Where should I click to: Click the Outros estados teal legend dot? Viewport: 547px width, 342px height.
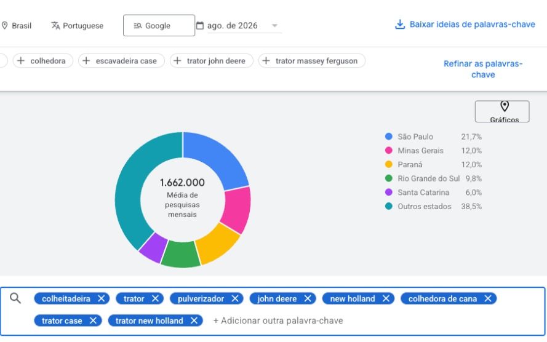tap(389, 206)
